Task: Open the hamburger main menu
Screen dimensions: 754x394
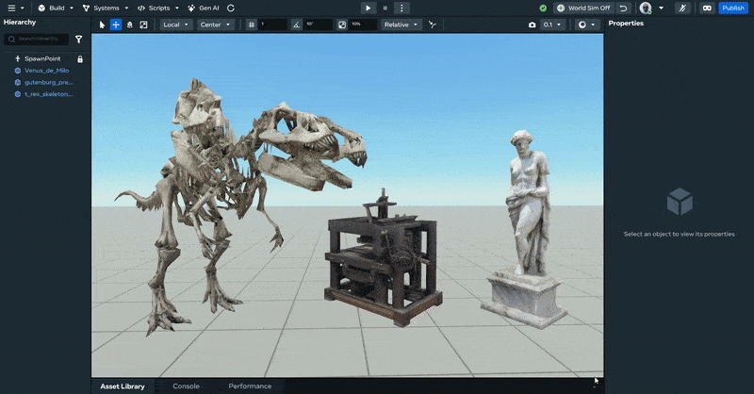Action: [11, 8]
